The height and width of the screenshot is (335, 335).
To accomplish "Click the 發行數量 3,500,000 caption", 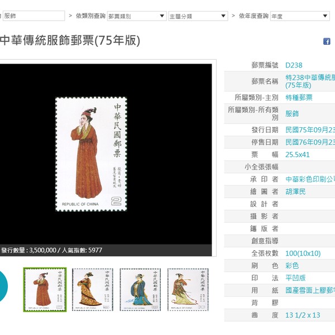I will [x=51, y=250].
